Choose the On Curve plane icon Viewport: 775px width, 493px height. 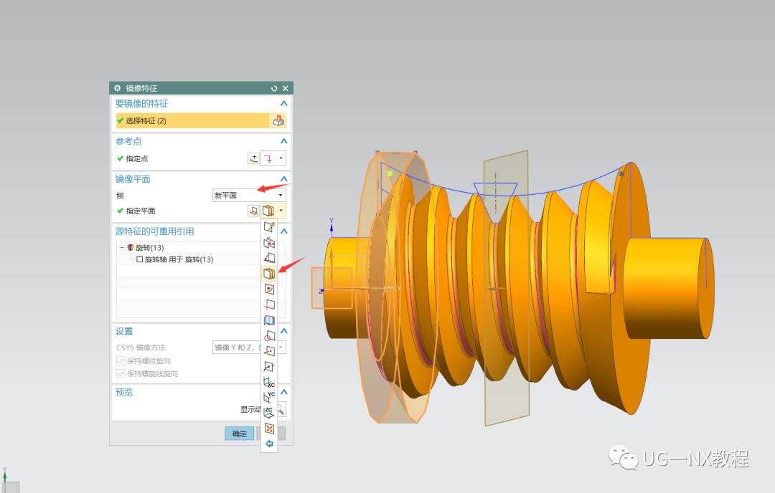coord(269,367)
